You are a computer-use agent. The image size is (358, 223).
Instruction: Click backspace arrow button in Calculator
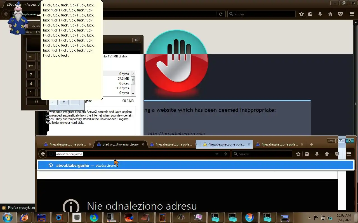click(x=31, y=66)
